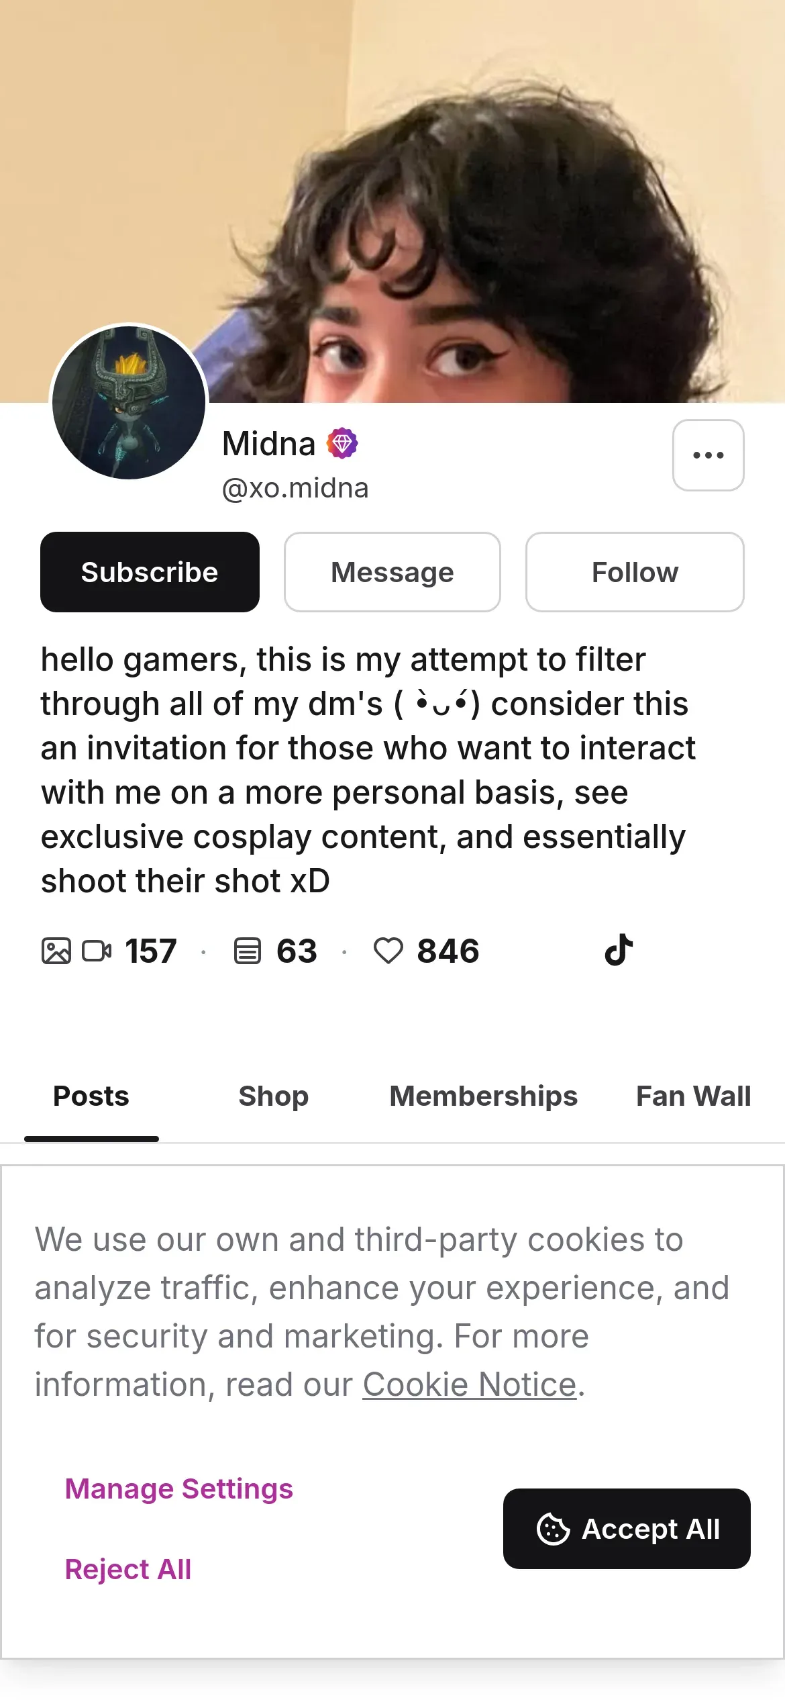Screen dimensions: 785x1700
Task: Open the Cookie Notice link
Action: [x=470, y=1384]
